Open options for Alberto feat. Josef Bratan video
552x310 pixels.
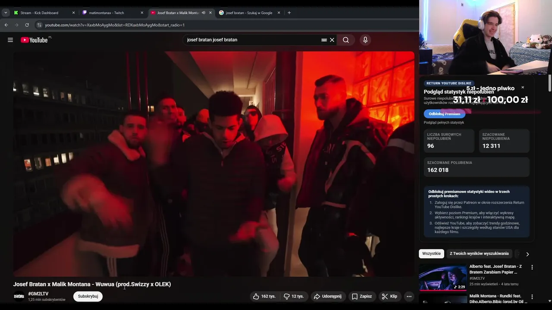pyautogui.click(x=532, y=267)
